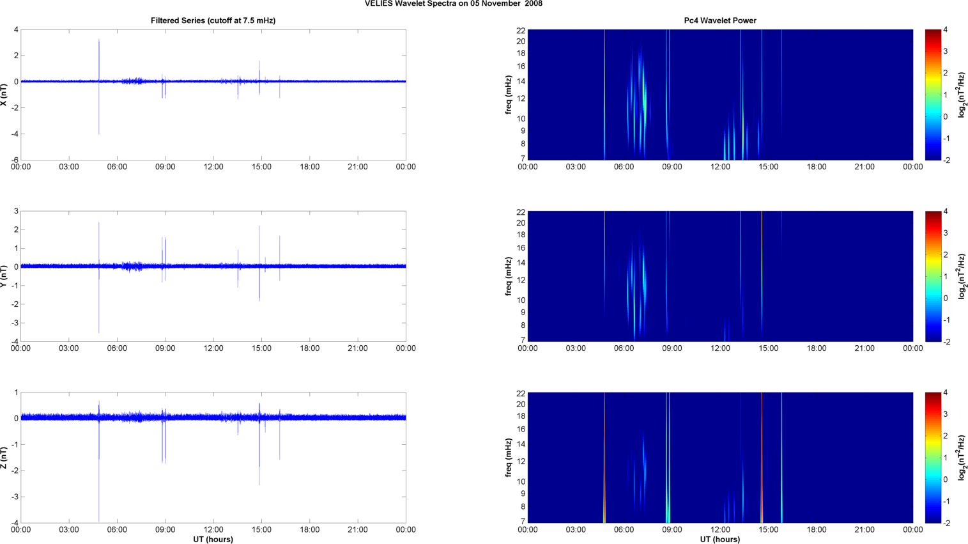This screenshot has height=544, width=968.
Task: Click the colorbar beside the bottom wavelet plot
Action: pos(933,458)
